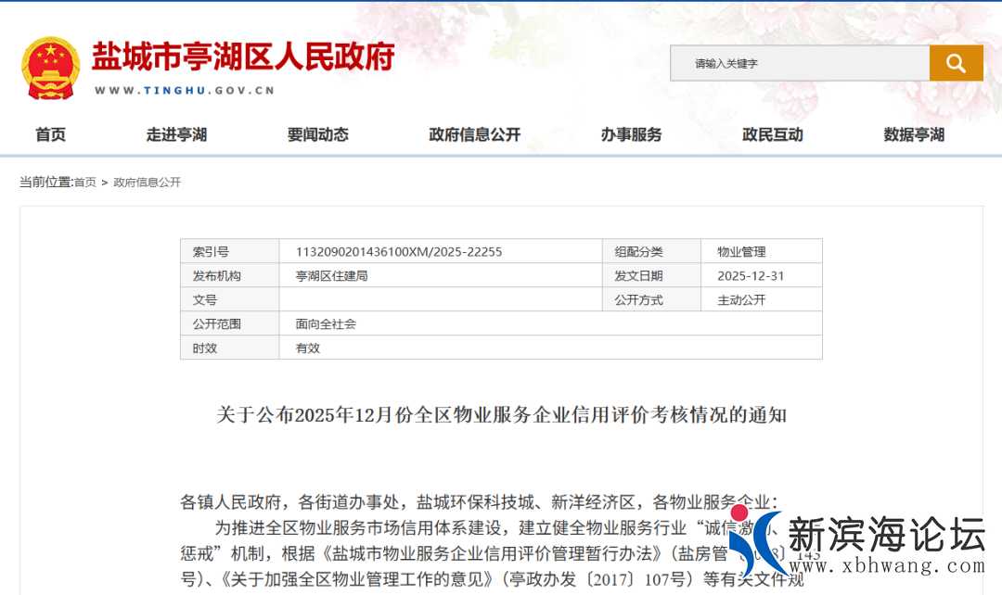
Task: Open the 首页 navigation menu item
Action: point(51,134)
